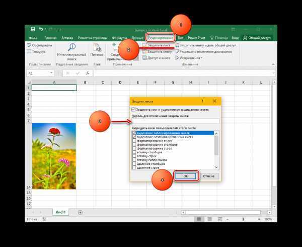
Task: Click the Thesaurus (Тезаурус) icon
Action: tap(29, 51)
